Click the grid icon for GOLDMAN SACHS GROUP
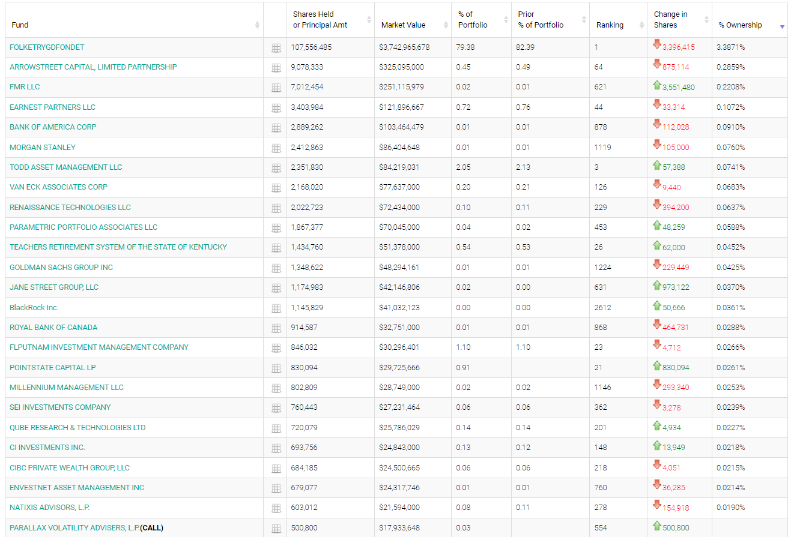 point(276,268)
